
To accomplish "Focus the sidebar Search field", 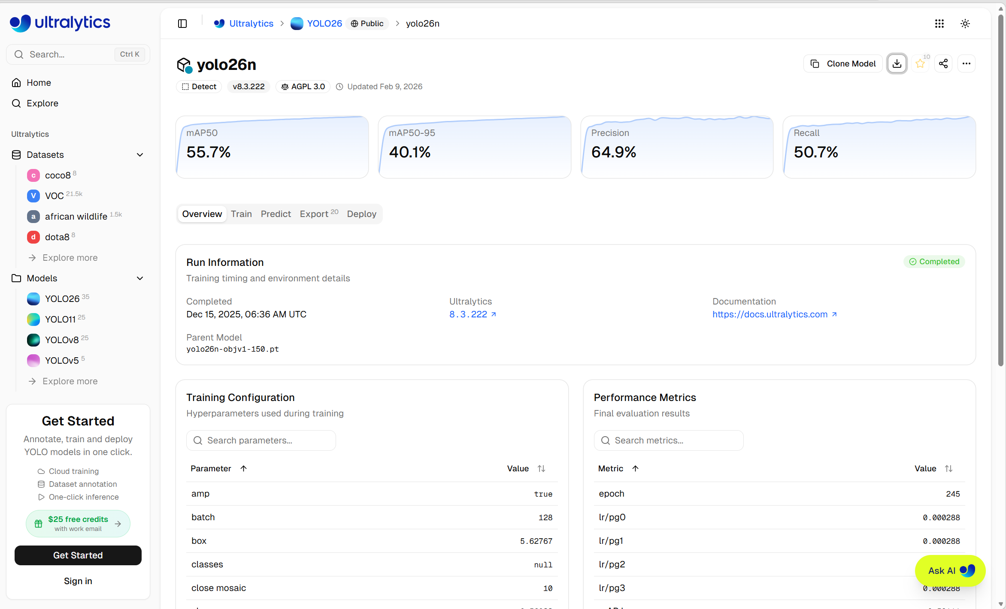I will pos(78,54).
